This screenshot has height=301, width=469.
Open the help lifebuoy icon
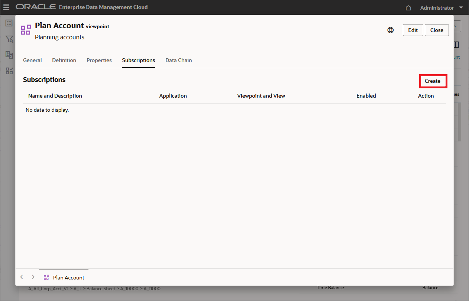tap(391, 30)
